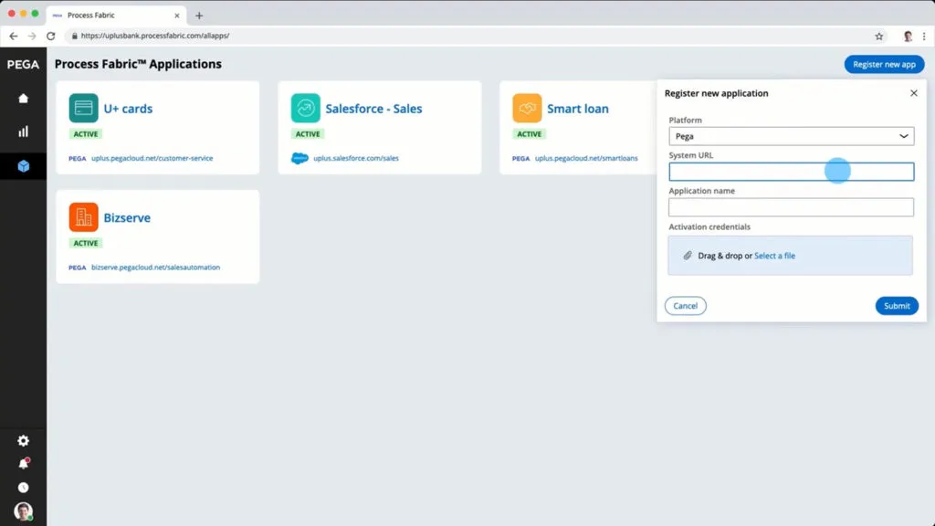Screen dimensions: 935x526
Task: Click the PEGA logo on U+ cards card
Action: tap(77, 159)
